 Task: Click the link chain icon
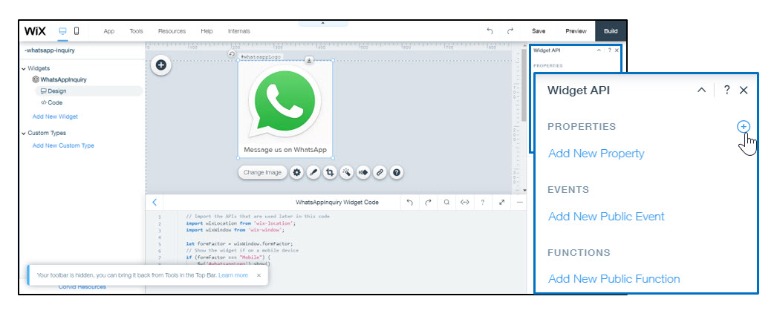[x=380, y=173]
